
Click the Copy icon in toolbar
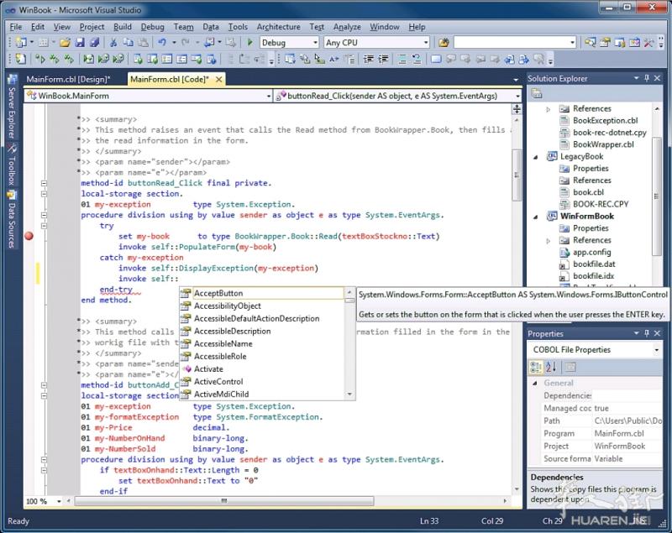click(129, 42)
